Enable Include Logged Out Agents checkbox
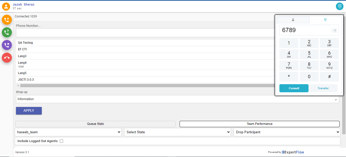The width and height of the screenshot is (346, 157). pyautogui.click(x=61, y=141)
